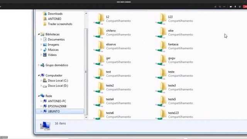
Task: Collapse the Computador tree node
Action: pyautogui.click(x=39, y=75)
